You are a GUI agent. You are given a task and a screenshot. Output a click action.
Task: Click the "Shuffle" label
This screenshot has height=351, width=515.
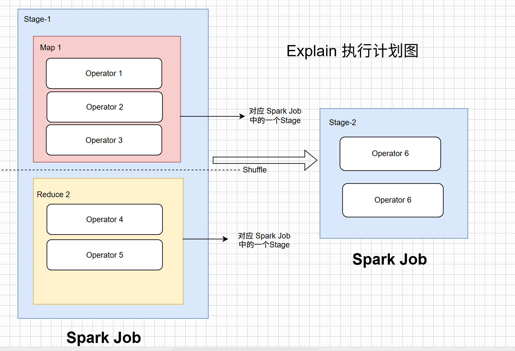[255, 170]
